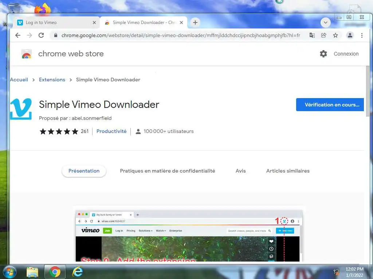373x279 pixels.
Task: Open the Recycle Bin desktop icon
Action: coord(14,8)
